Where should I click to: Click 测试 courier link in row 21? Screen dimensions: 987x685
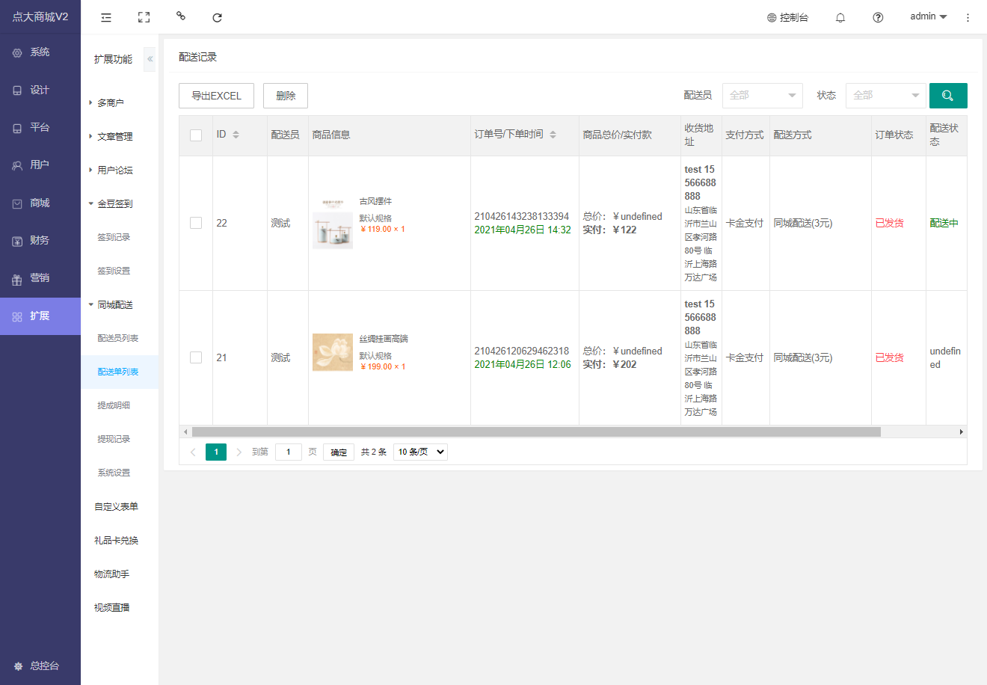pos(280,357)
